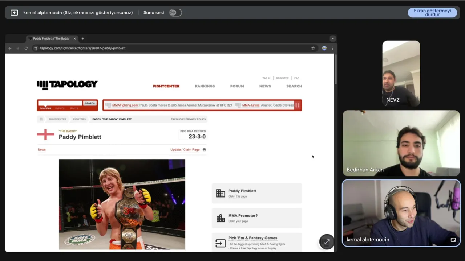Click the expand shared screen button
Screen dimensions: 465x261
(327, 241)
